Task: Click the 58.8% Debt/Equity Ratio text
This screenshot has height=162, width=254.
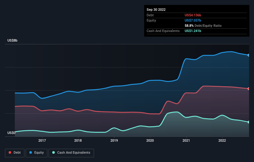Action: point(203,26)
